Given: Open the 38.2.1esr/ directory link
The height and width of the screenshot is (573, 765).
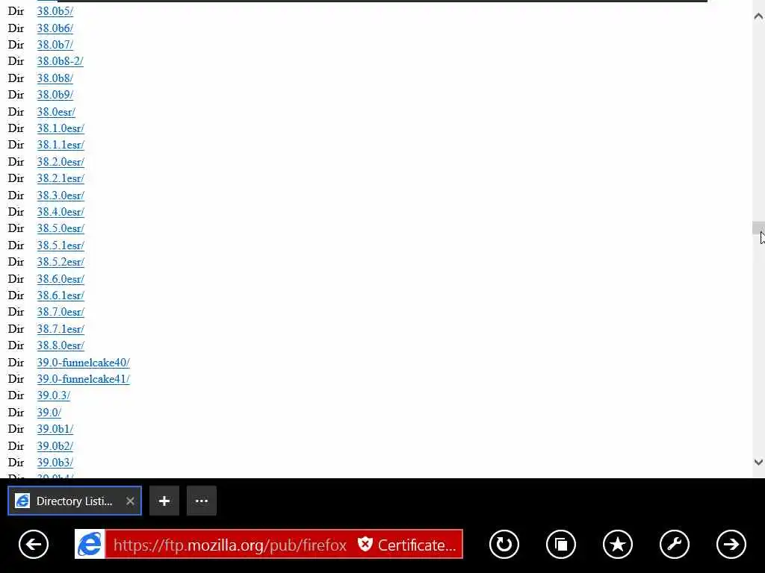Looking at the screenshot, I should tap(61, 178).
